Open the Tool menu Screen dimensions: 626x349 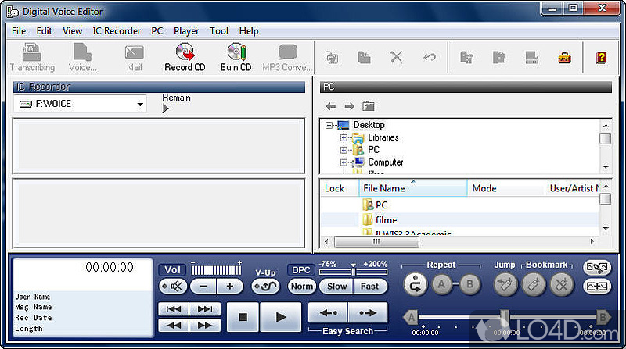219,31
